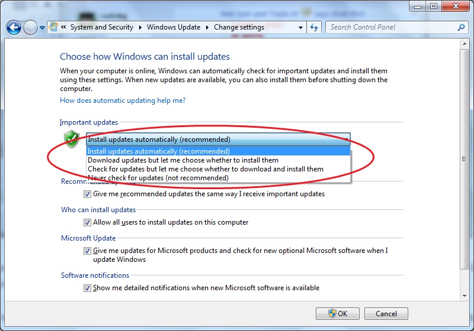Close the Change settings window
The height and width of the screenshot is (331, 474).
tap(456, 6)
